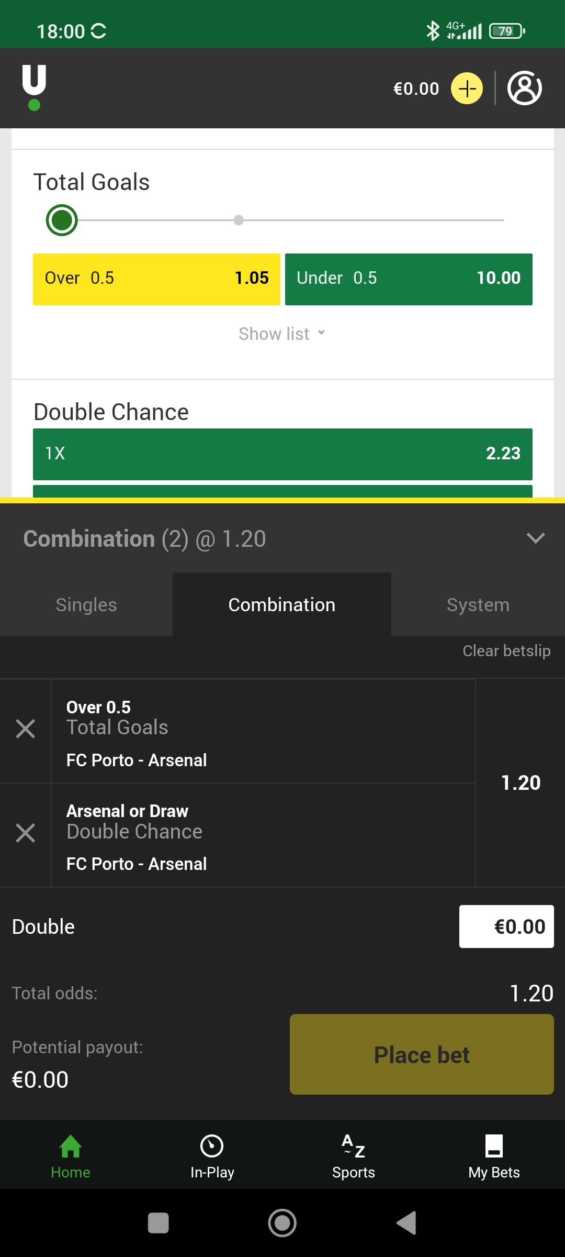The width and height of the screenshot is (565, 1257).
Task: Select 1X Double Chance at 2.23
Action: pyautogui.click(x=282, y=454)
